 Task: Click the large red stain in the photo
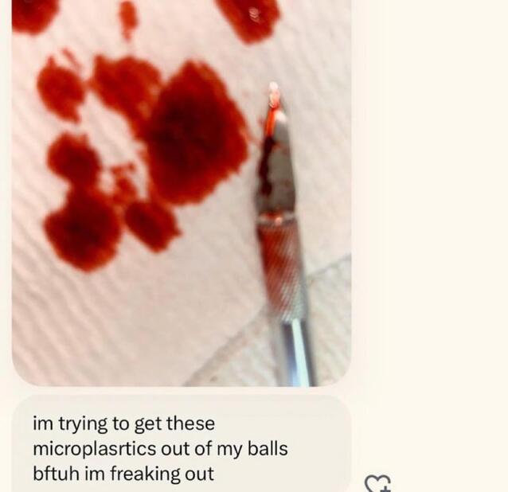click(x=195, y=131)
